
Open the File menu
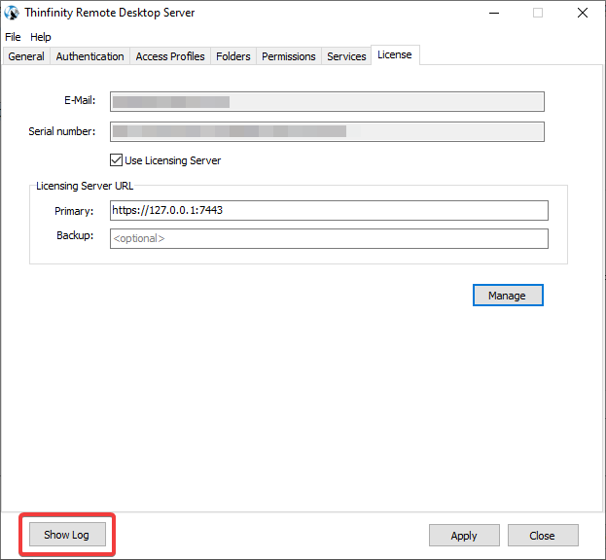[x=13, y=37]
